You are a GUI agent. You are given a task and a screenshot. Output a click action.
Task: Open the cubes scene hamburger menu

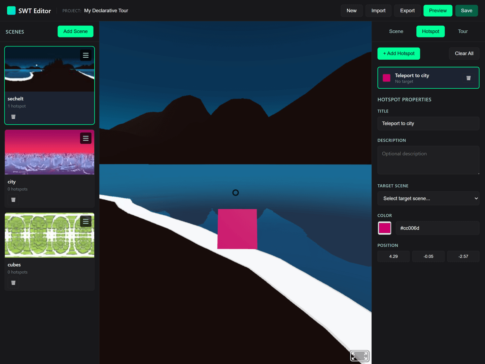[x=86, y=221]
